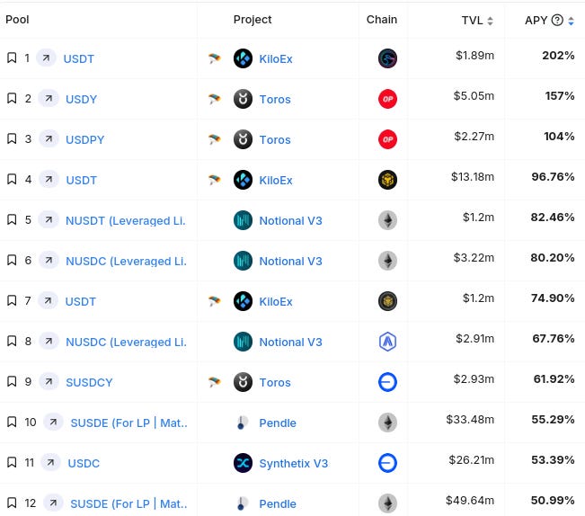Bookmark the row 6 NUSDC pool
585x516 pixels.
[12, 261]
